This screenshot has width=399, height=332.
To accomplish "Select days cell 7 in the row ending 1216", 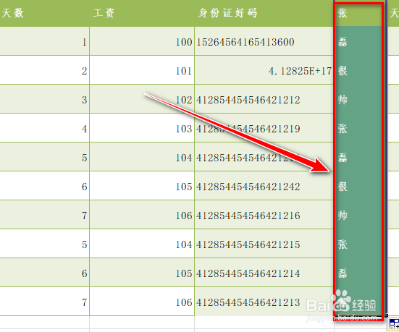I will [44, 215].
